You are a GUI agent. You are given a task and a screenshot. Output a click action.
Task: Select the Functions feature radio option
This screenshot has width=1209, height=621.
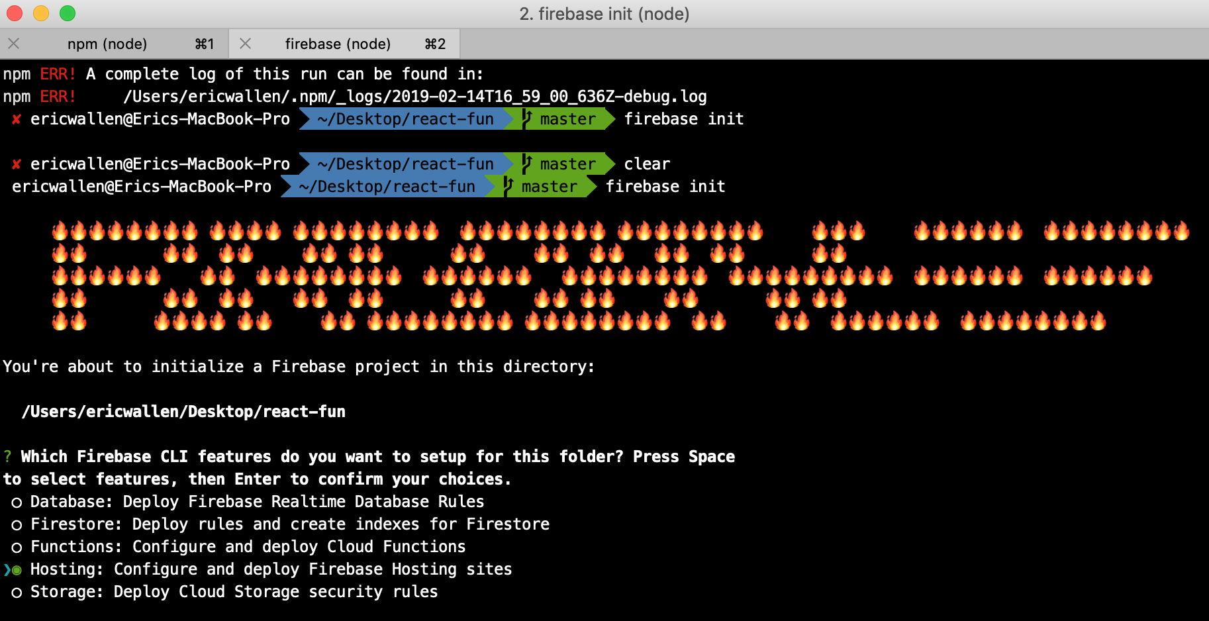[17, 548]
